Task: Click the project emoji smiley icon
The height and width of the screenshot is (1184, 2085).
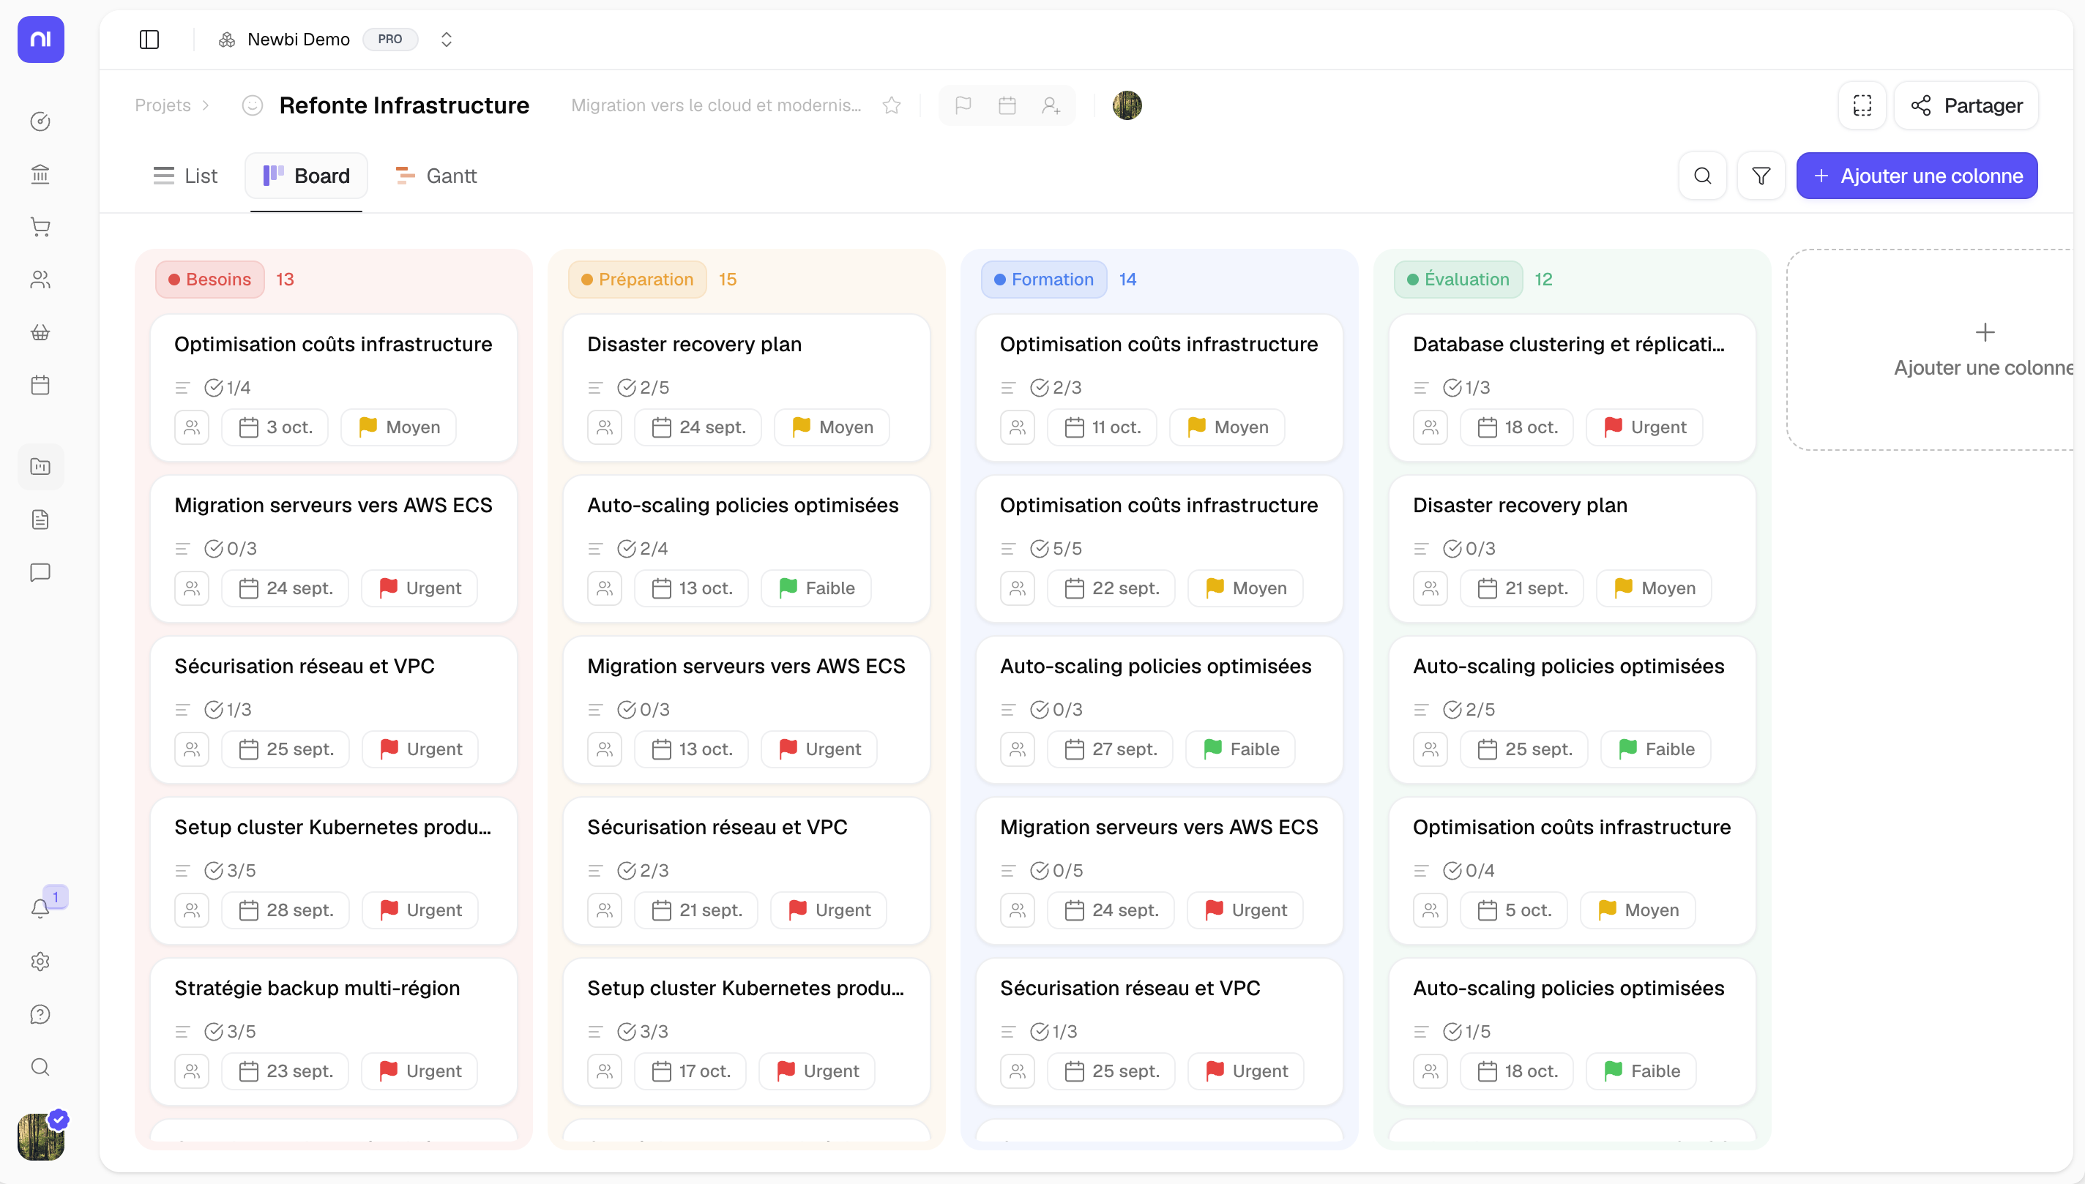Action: click(x=252, y=105)
